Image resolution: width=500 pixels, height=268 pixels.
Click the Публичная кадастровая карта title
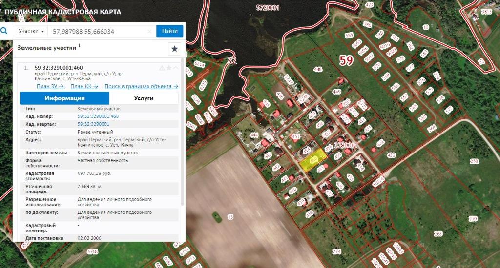point(62,12)
